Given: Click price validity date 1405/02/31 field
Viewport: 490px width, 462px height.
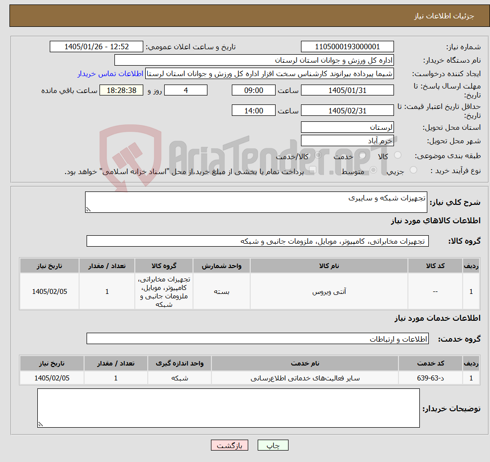Looking at the screenshot, I should [x=347, y=110].
